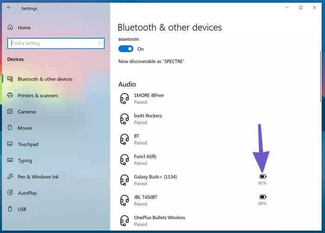Select the JBL T450BT device name
325x233 pixels.
(x=145, y=197)
